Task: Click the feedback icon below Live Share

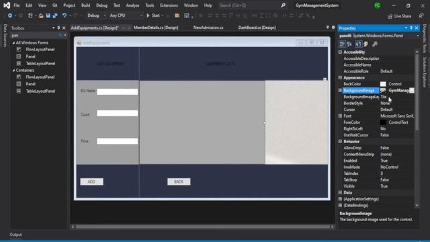Action: tap(421, 16)
